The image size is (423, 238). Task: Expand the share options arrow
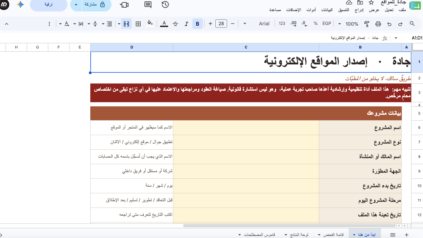[76, 5]
